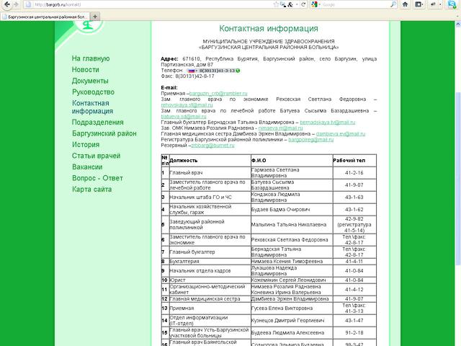Focus the bargcrb.ru address bar field
Screen dimensions: 461x346
tap(144, 4)
